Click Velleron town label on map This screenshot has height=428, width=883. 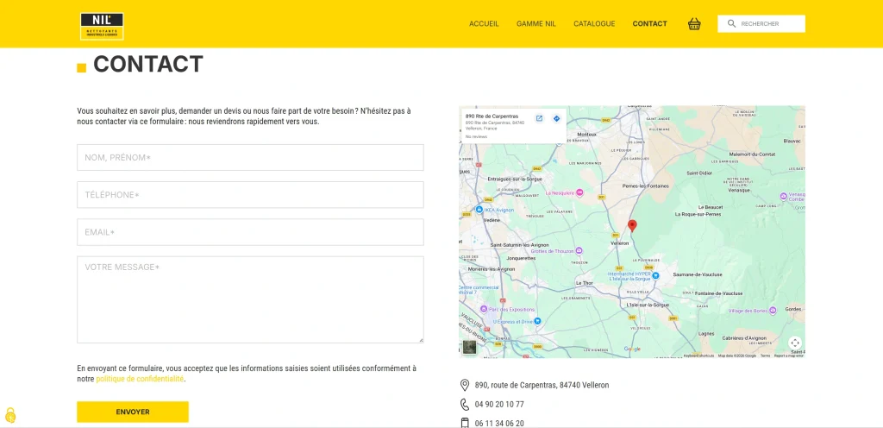(x=619, y=243)
